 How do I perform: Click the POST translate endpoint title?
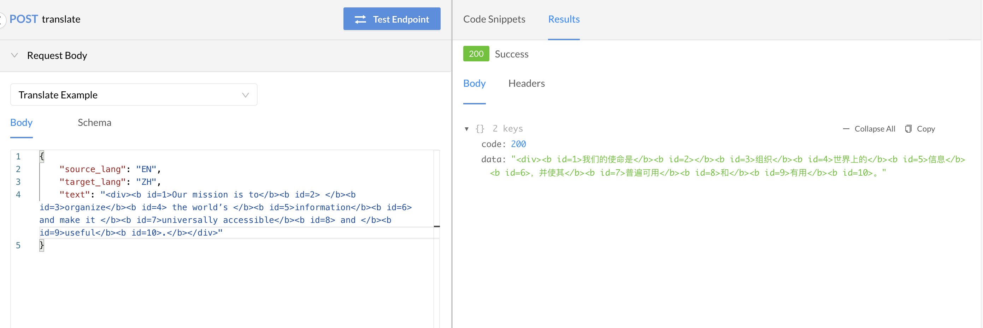click(45, 19)
